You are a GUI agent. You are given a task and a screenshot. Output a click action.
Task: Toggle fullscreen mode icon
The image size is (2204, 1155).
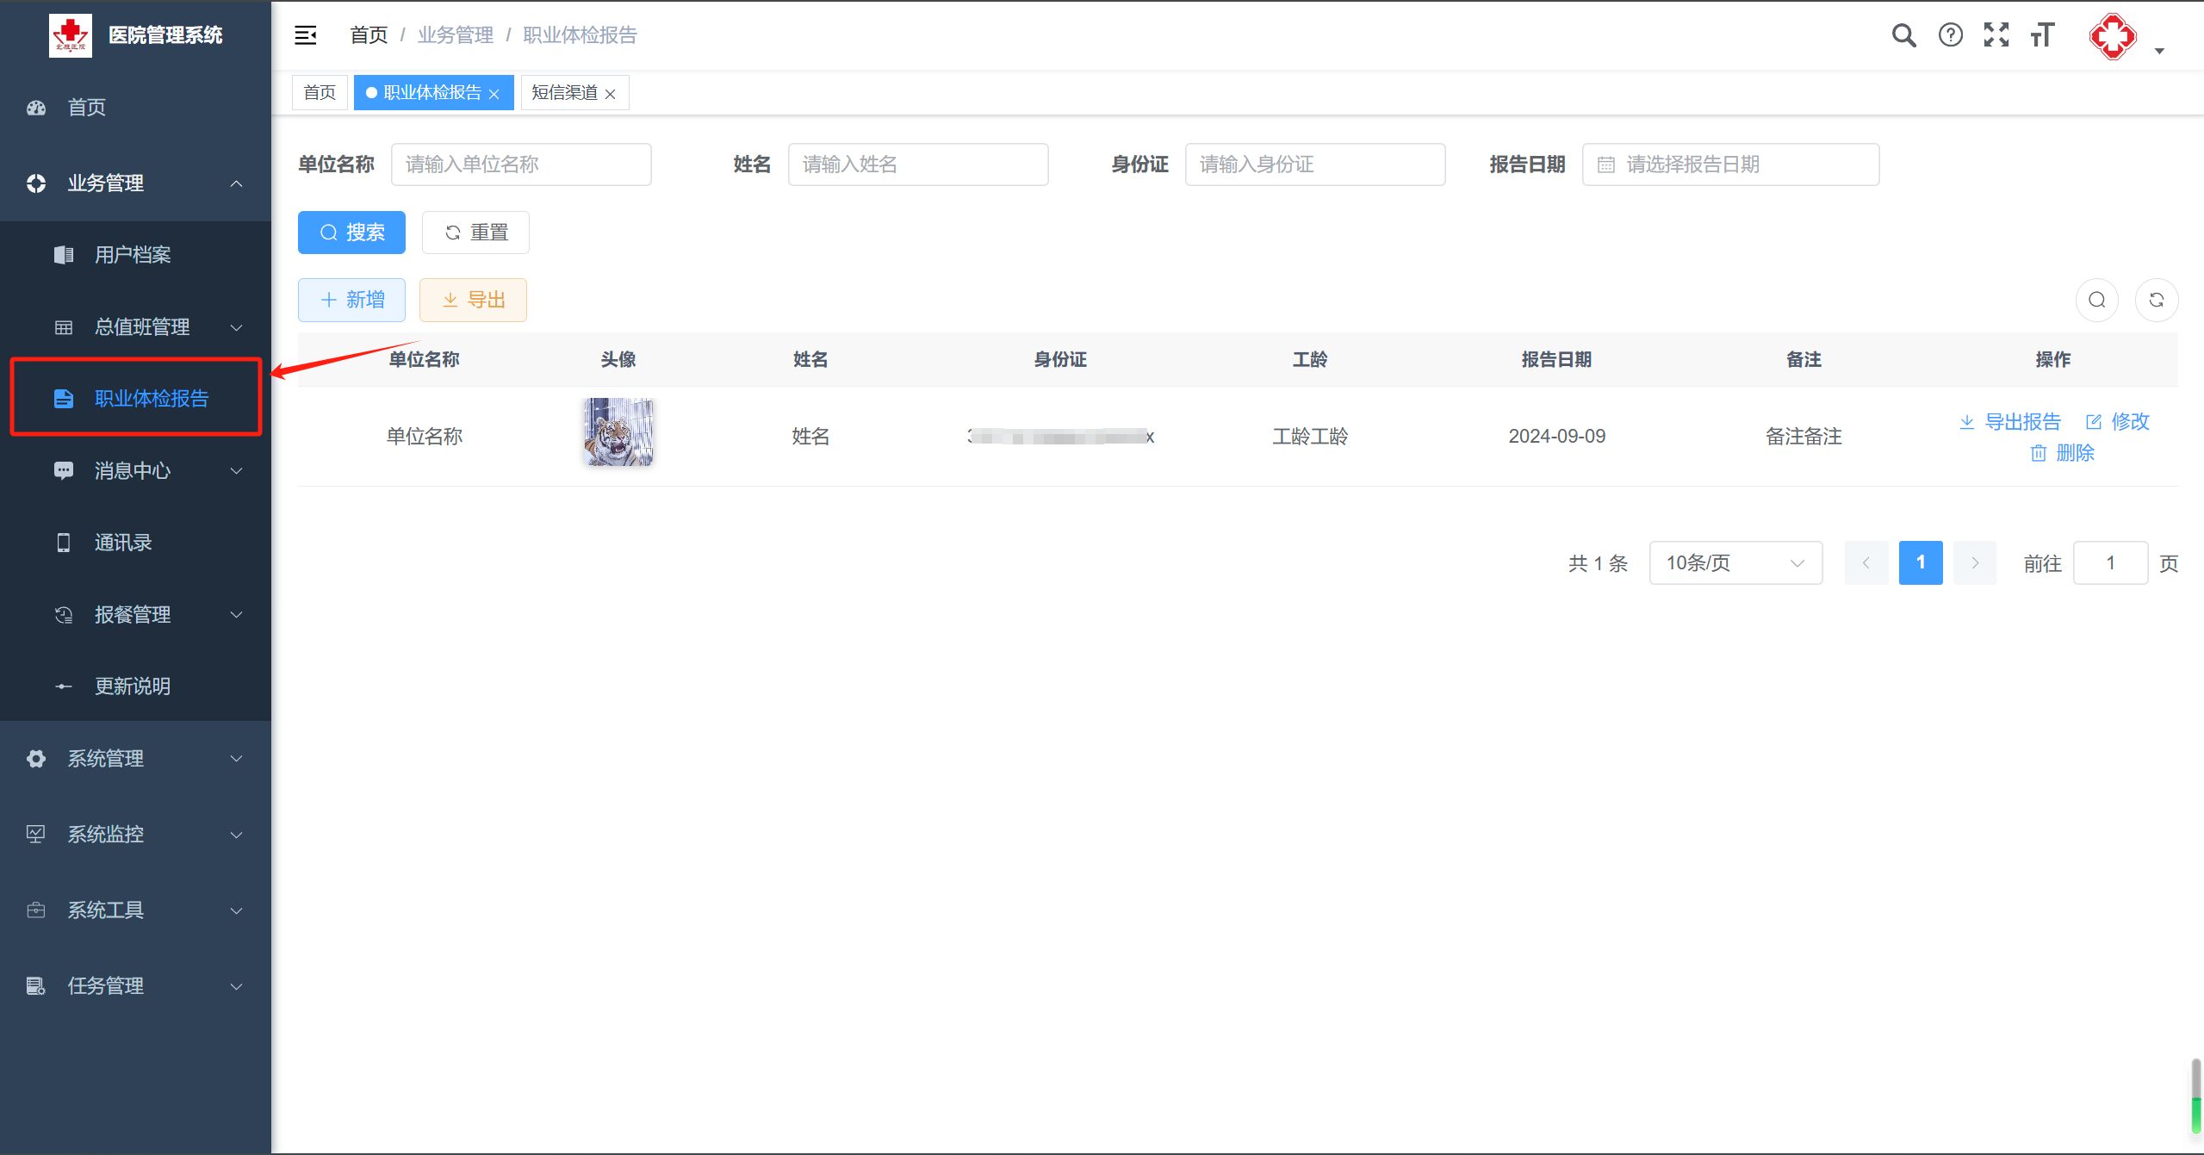click(1996, 35)
